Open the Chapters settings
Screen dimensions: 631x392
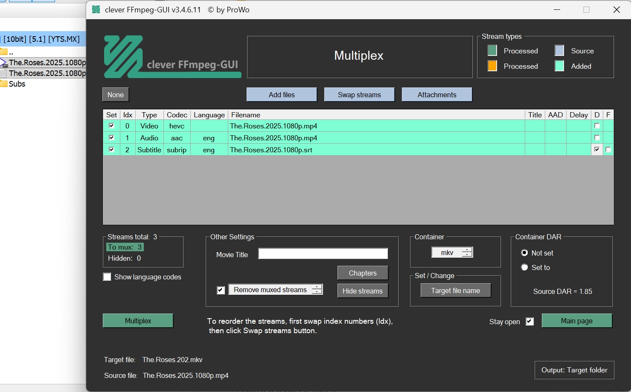click(363, 273)
